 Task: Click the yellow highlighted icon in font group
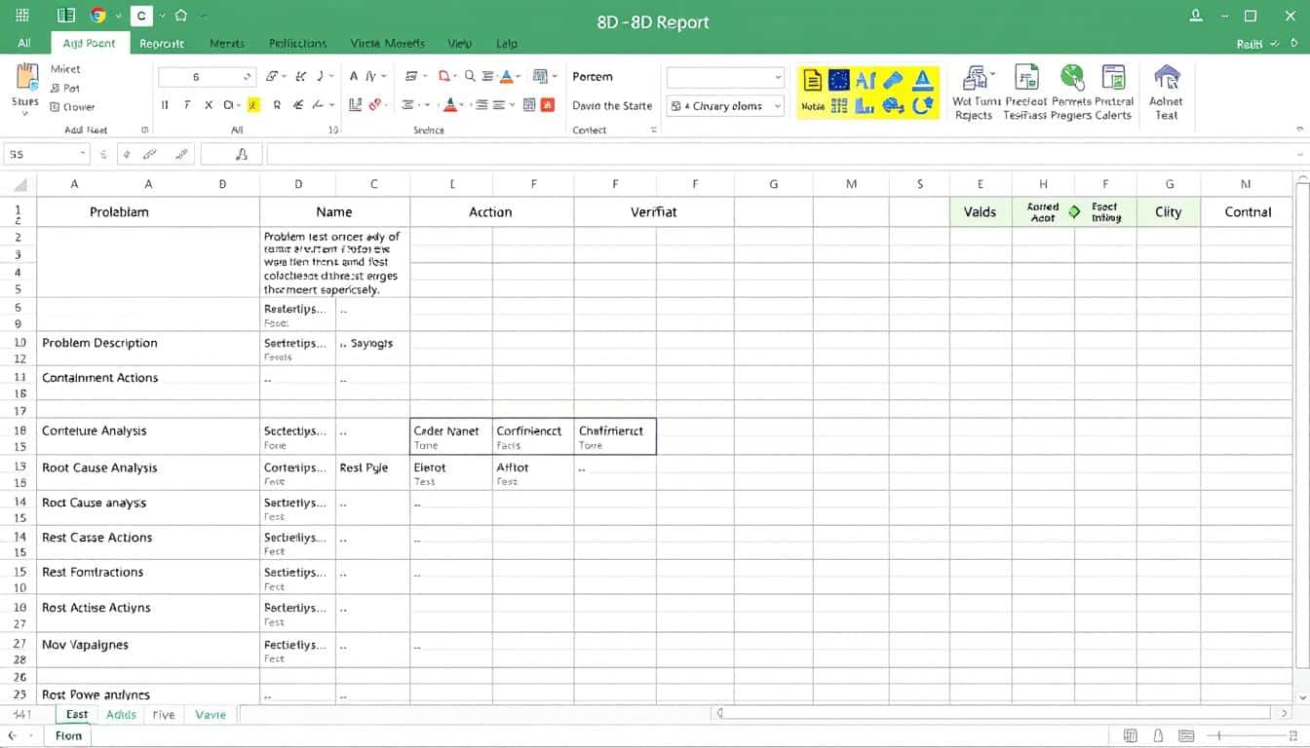tap(253, 105)
